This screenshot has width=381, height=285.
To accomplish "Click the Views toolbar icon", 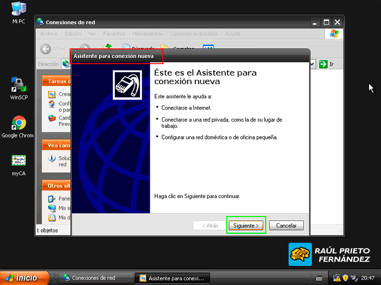I will coord(208,49).
